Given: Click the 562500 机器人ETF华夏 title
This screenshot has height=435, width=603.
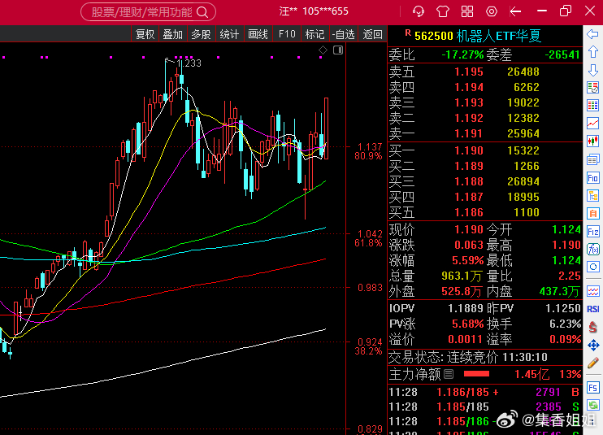Looking at the screenshot, I should (478, 36).
